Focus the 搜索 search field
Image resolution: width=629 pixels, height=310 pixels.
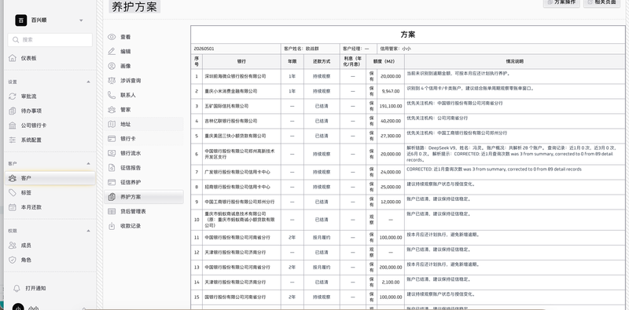pyautogui.click(x=50, y=40)
